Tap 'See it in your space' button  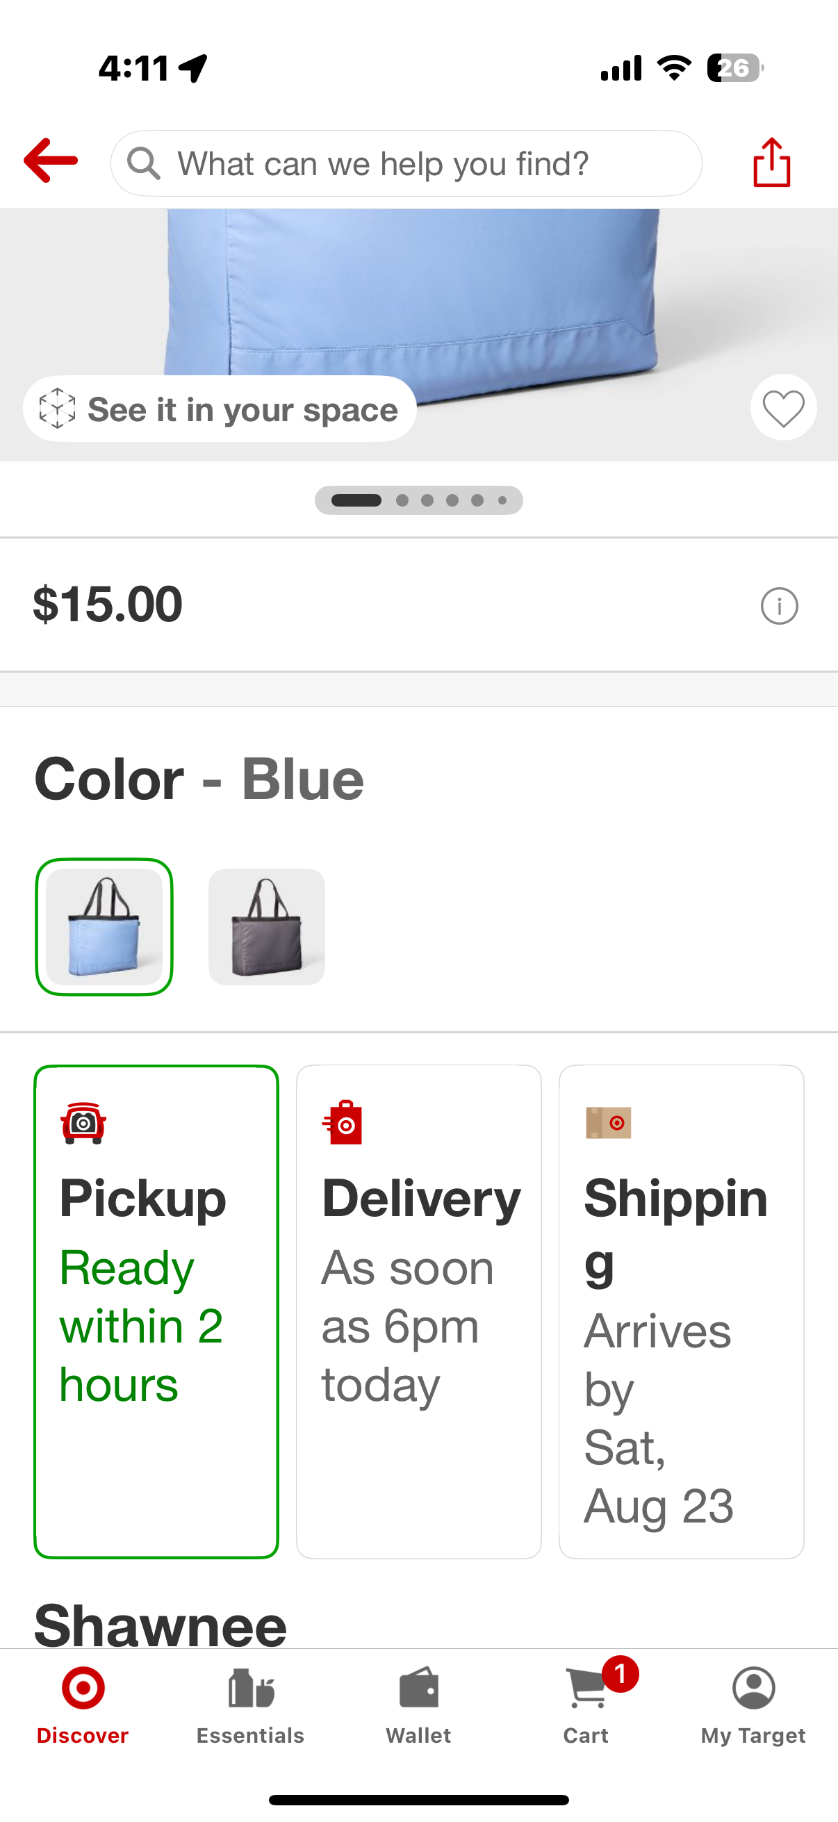[220, 409]
